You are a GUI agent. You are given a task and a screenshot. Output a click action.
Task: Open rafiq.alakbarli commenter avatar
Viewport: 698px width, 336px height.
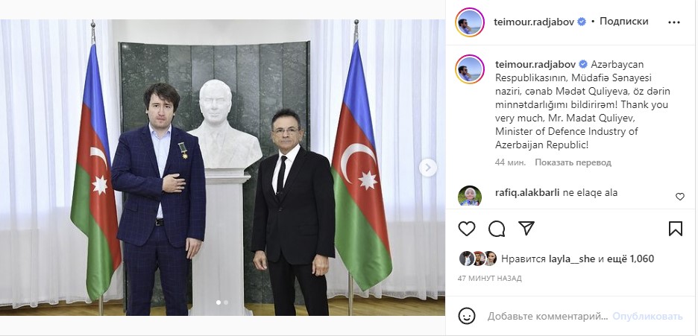tap(470, 196)
